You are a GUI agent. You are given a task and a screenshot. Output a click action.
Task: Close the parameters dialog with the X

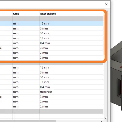[106, 4]
